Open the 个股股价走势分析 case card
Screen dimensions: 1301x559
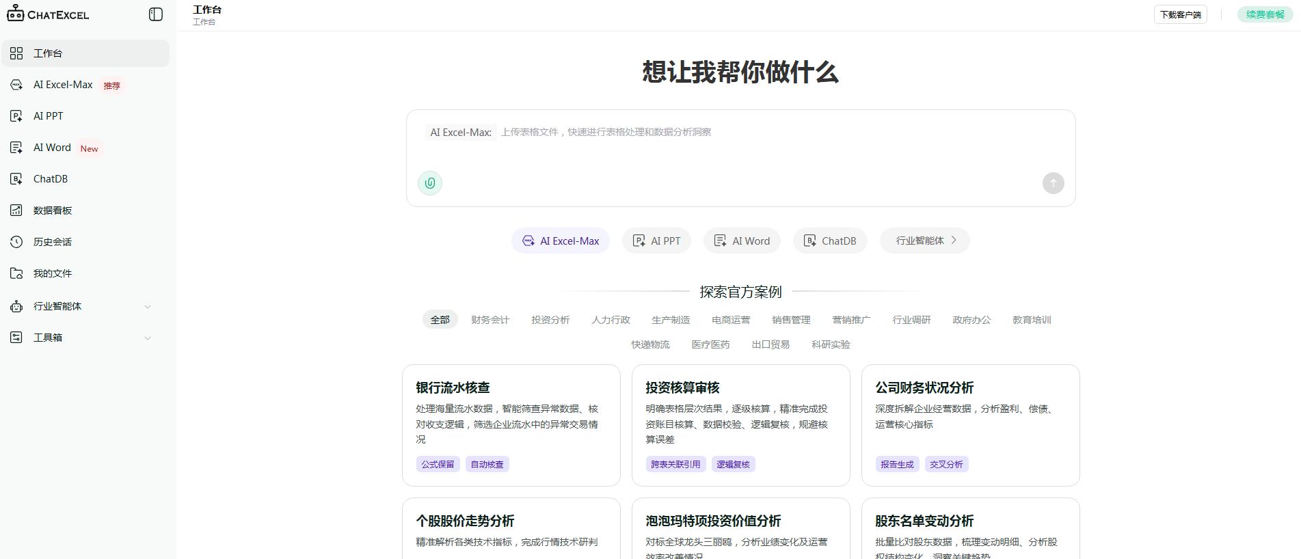coord(511,528)
